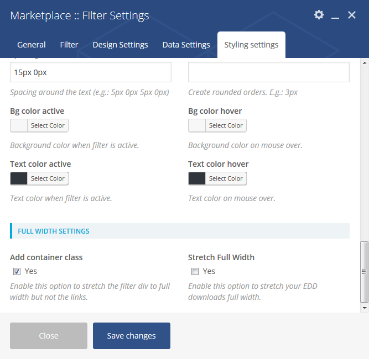The width and height of the screenshot is (369, 359).
Task: Close the dialog using the X icon
Action: [352, 15]
